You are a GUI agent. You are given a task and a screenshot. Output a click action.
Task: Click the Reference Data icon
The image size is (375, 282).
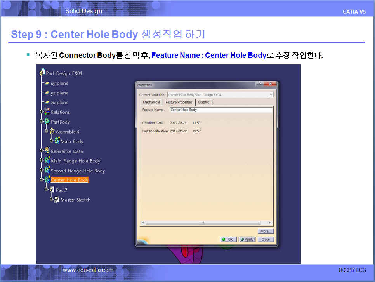tap(47, 151)
